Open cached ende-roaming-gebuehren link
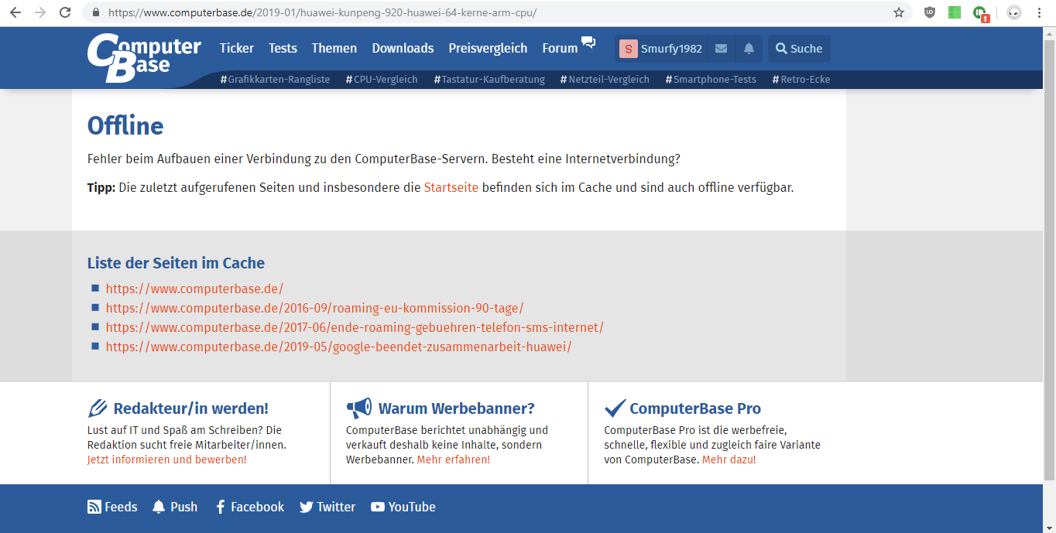Viewport: 1056px width, 533px height. point(355,327)
